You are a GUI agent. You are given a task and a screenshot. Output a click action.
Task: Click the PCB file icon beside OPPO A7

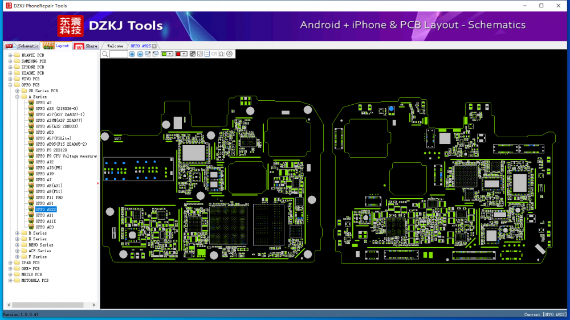[x=31, y=180]
